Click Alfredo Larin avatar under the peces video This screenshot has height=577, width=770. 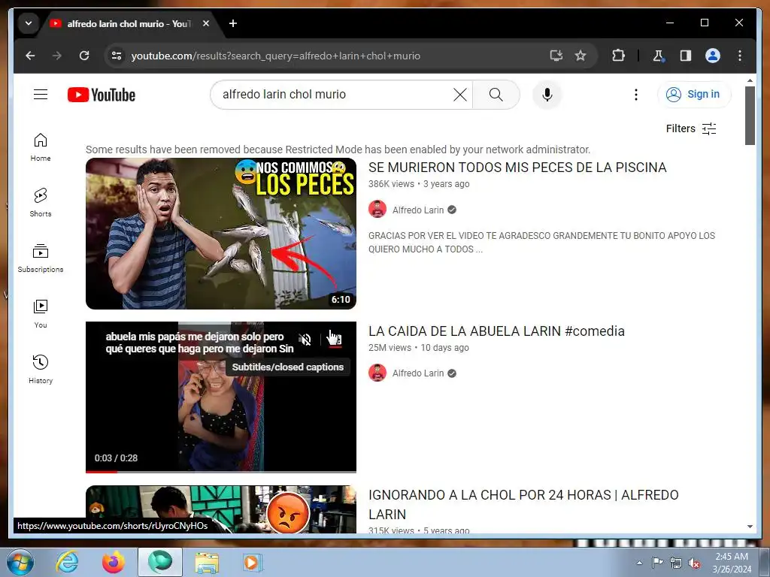(377, 210)
